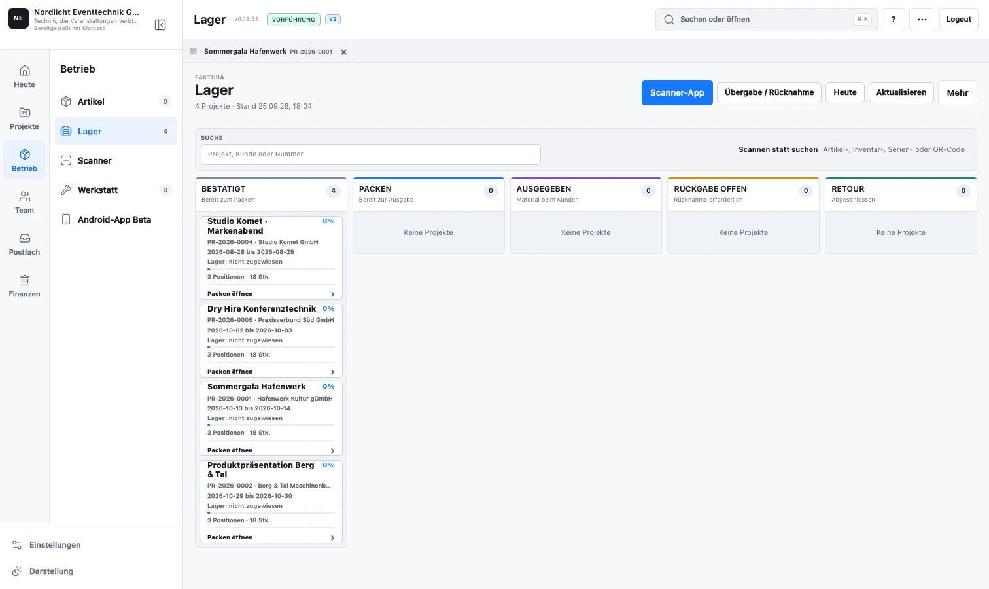
Task: Click the tab list icon before Sommergala
Action: (193, 51)
